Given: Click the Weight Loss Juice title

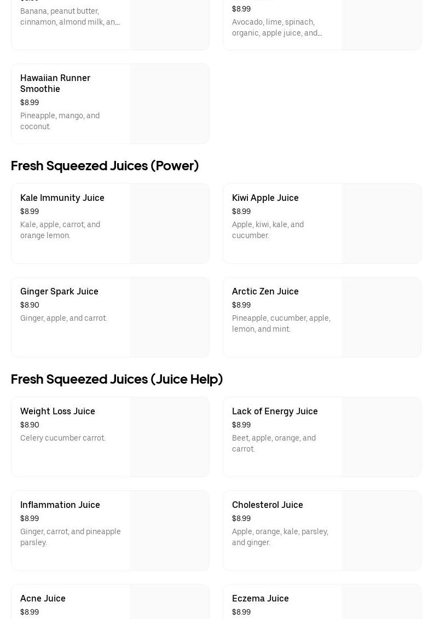Looking at the screenshot, I should click(57, 411).
